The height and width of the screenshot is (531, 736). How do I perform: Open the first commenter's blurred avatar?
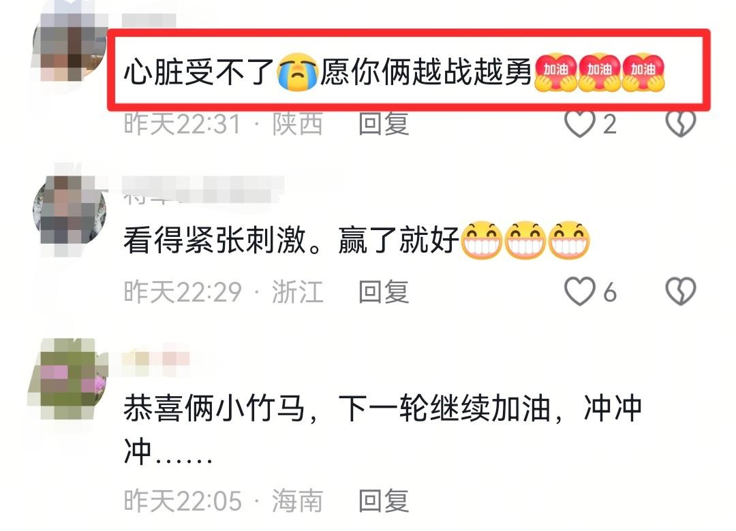coord(70,46)
